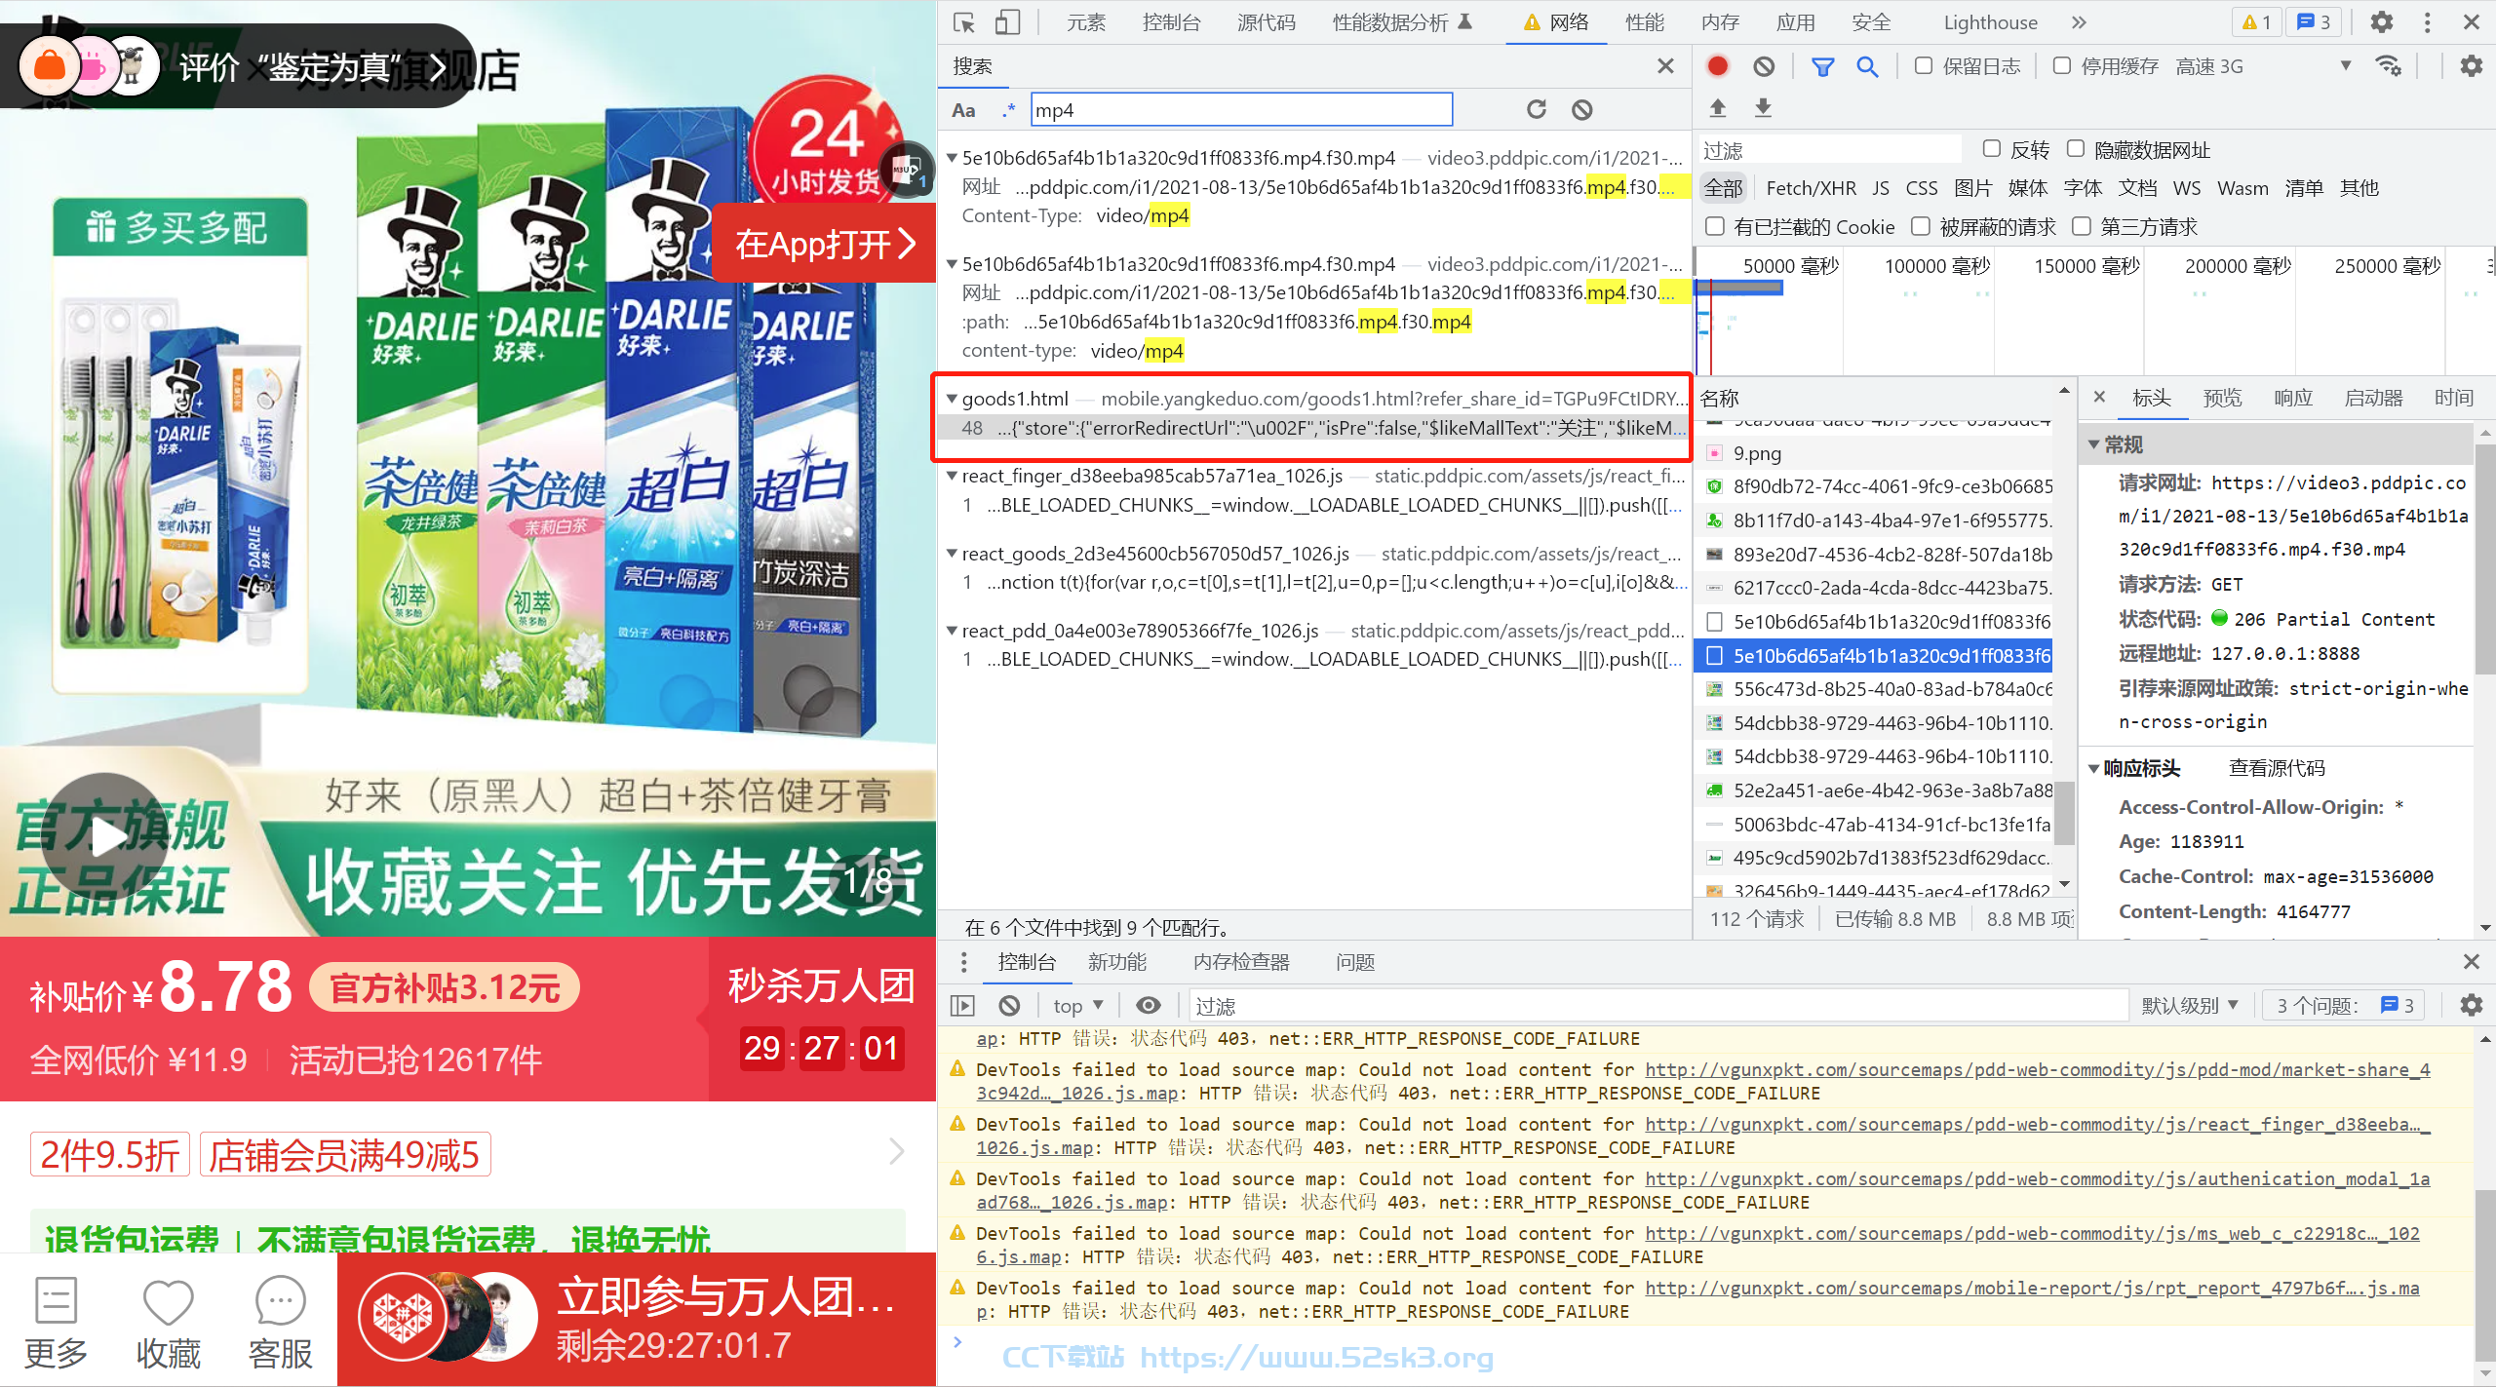Open the drawer three-dot menu

tap(963, 962)
